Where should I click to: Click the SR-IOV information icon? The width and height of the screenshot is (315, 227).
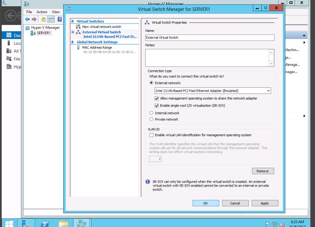148,182
